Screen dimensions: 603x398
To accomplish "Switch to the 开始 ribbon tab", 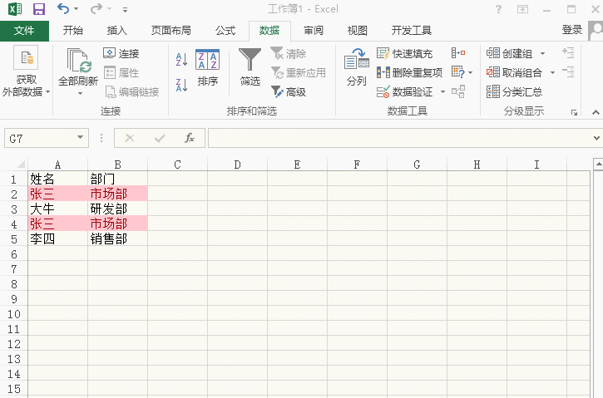I will point(73,31).
